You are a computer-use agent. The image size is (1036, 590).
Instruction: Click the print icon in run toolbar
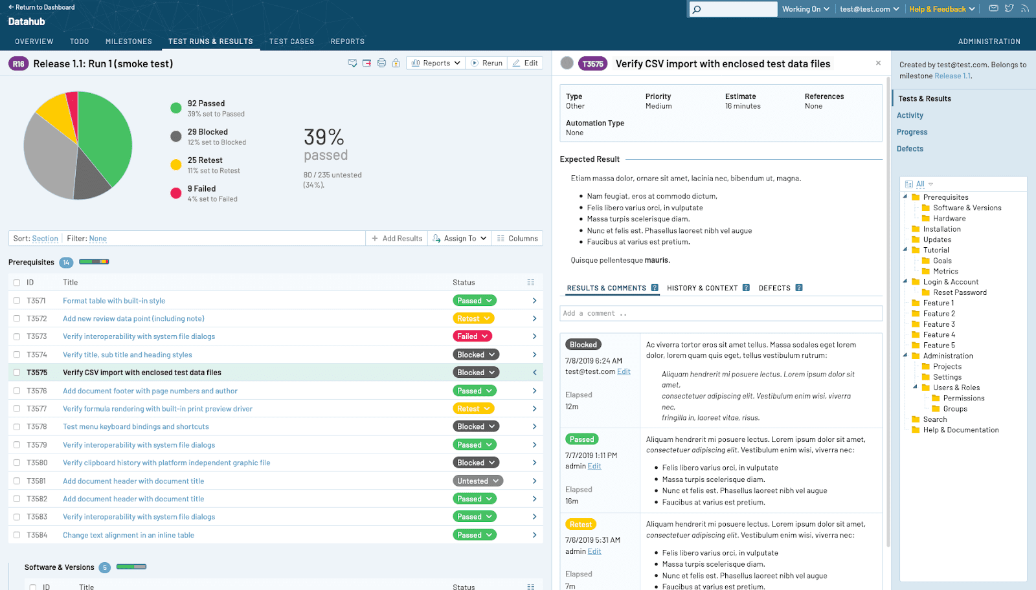[x=381, y=63]
